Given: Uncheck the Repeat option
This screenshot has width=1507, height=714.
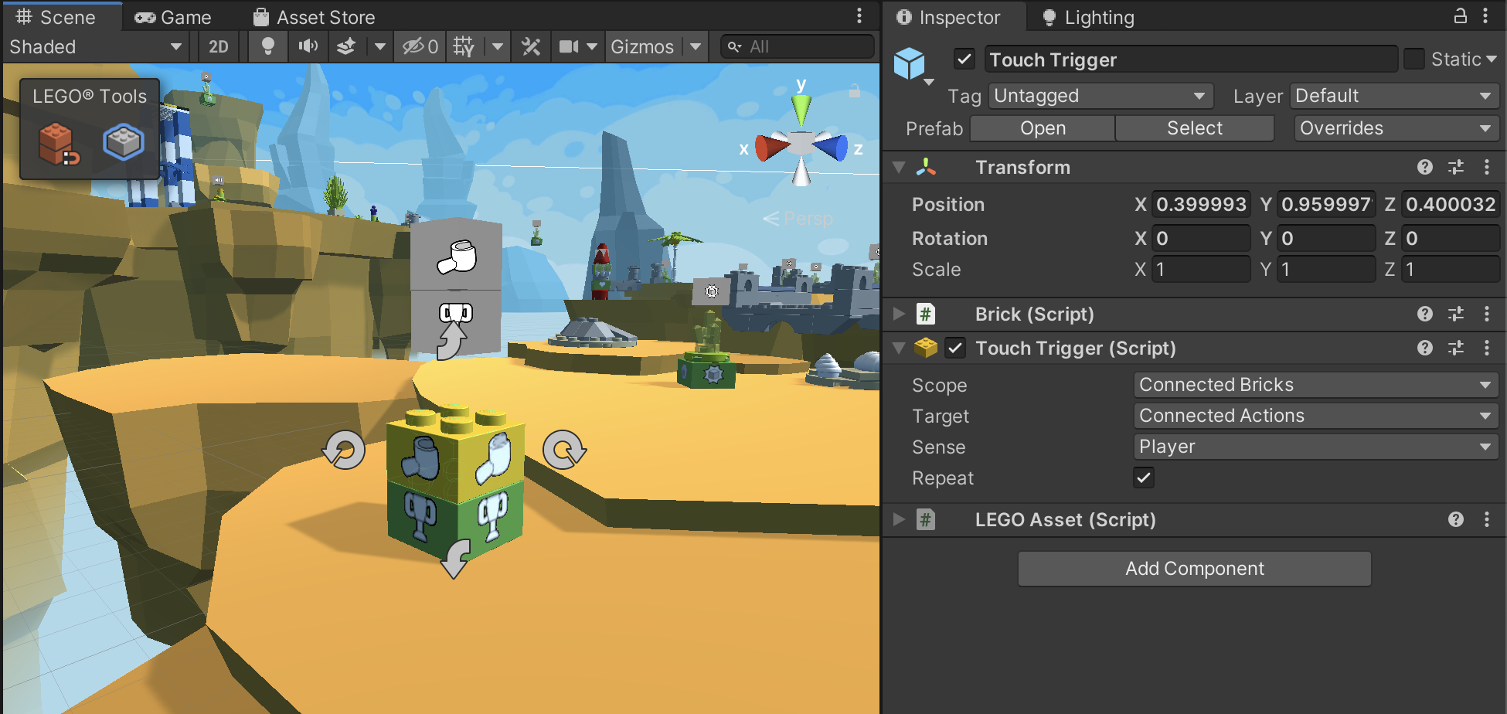Looking at the screenshot, I should 1144,478.
